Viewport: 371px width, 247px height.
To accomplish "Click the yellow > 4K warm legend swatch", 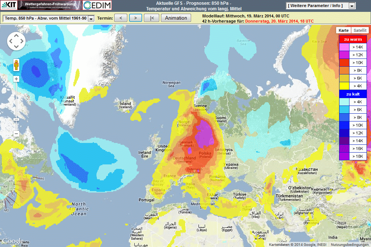I will click(344, 86).
